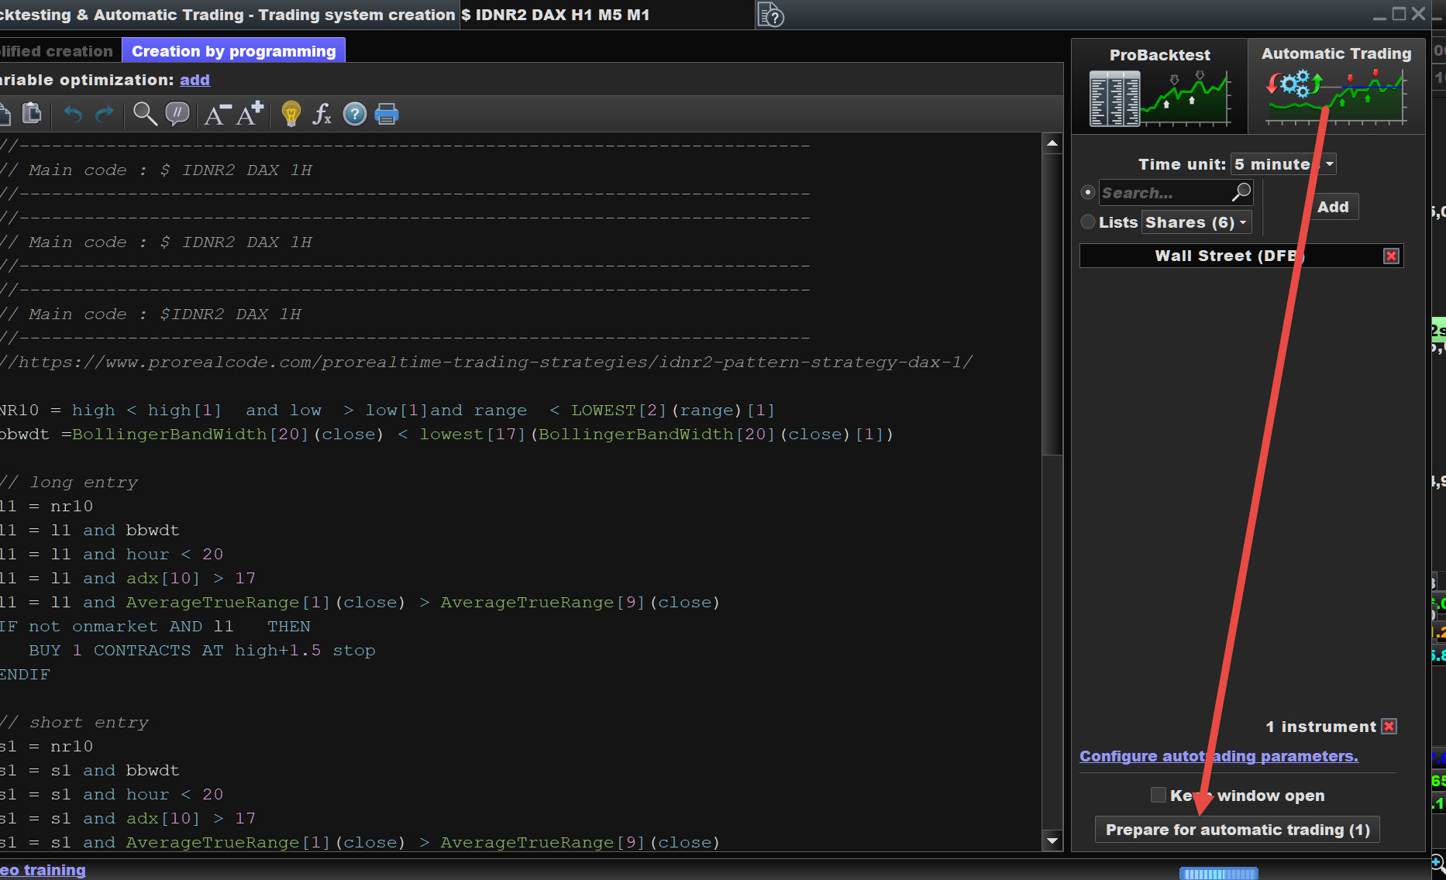Switch to Creation by programming tab
1446x880 pixels.
233,51
